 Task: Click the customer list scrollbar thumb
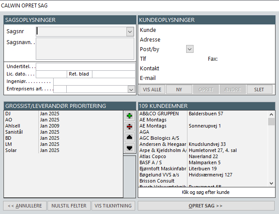[271, 122]
